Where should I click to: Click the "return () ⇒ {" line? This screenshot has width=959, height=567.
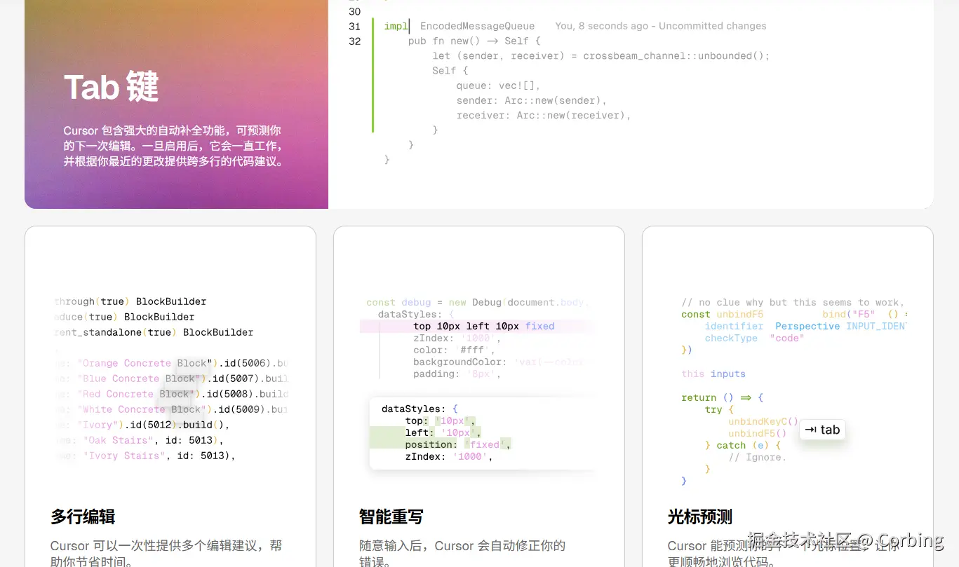(x=722, y=397)
